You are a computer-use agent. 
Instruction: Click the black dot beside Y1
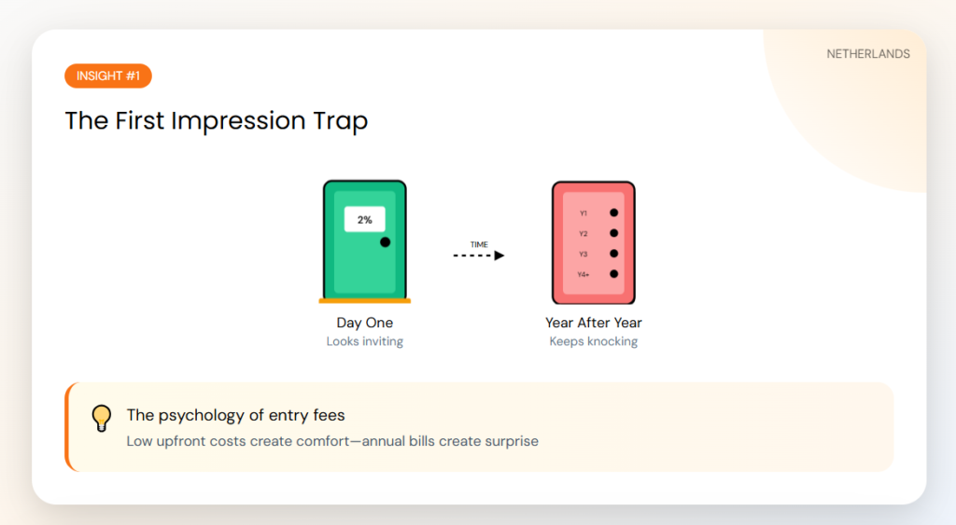tap(613, 214)
